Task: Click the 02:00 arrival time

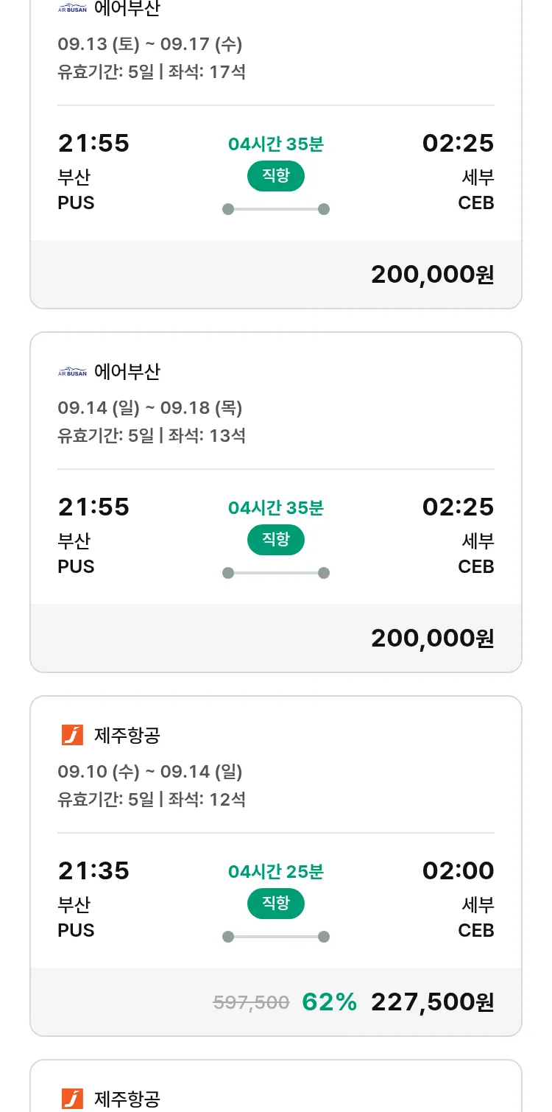Action: pos(458,871)
